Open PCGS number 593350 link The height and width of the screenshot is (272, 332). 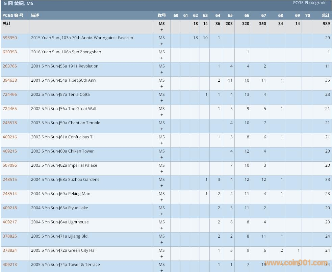(9, 38)
